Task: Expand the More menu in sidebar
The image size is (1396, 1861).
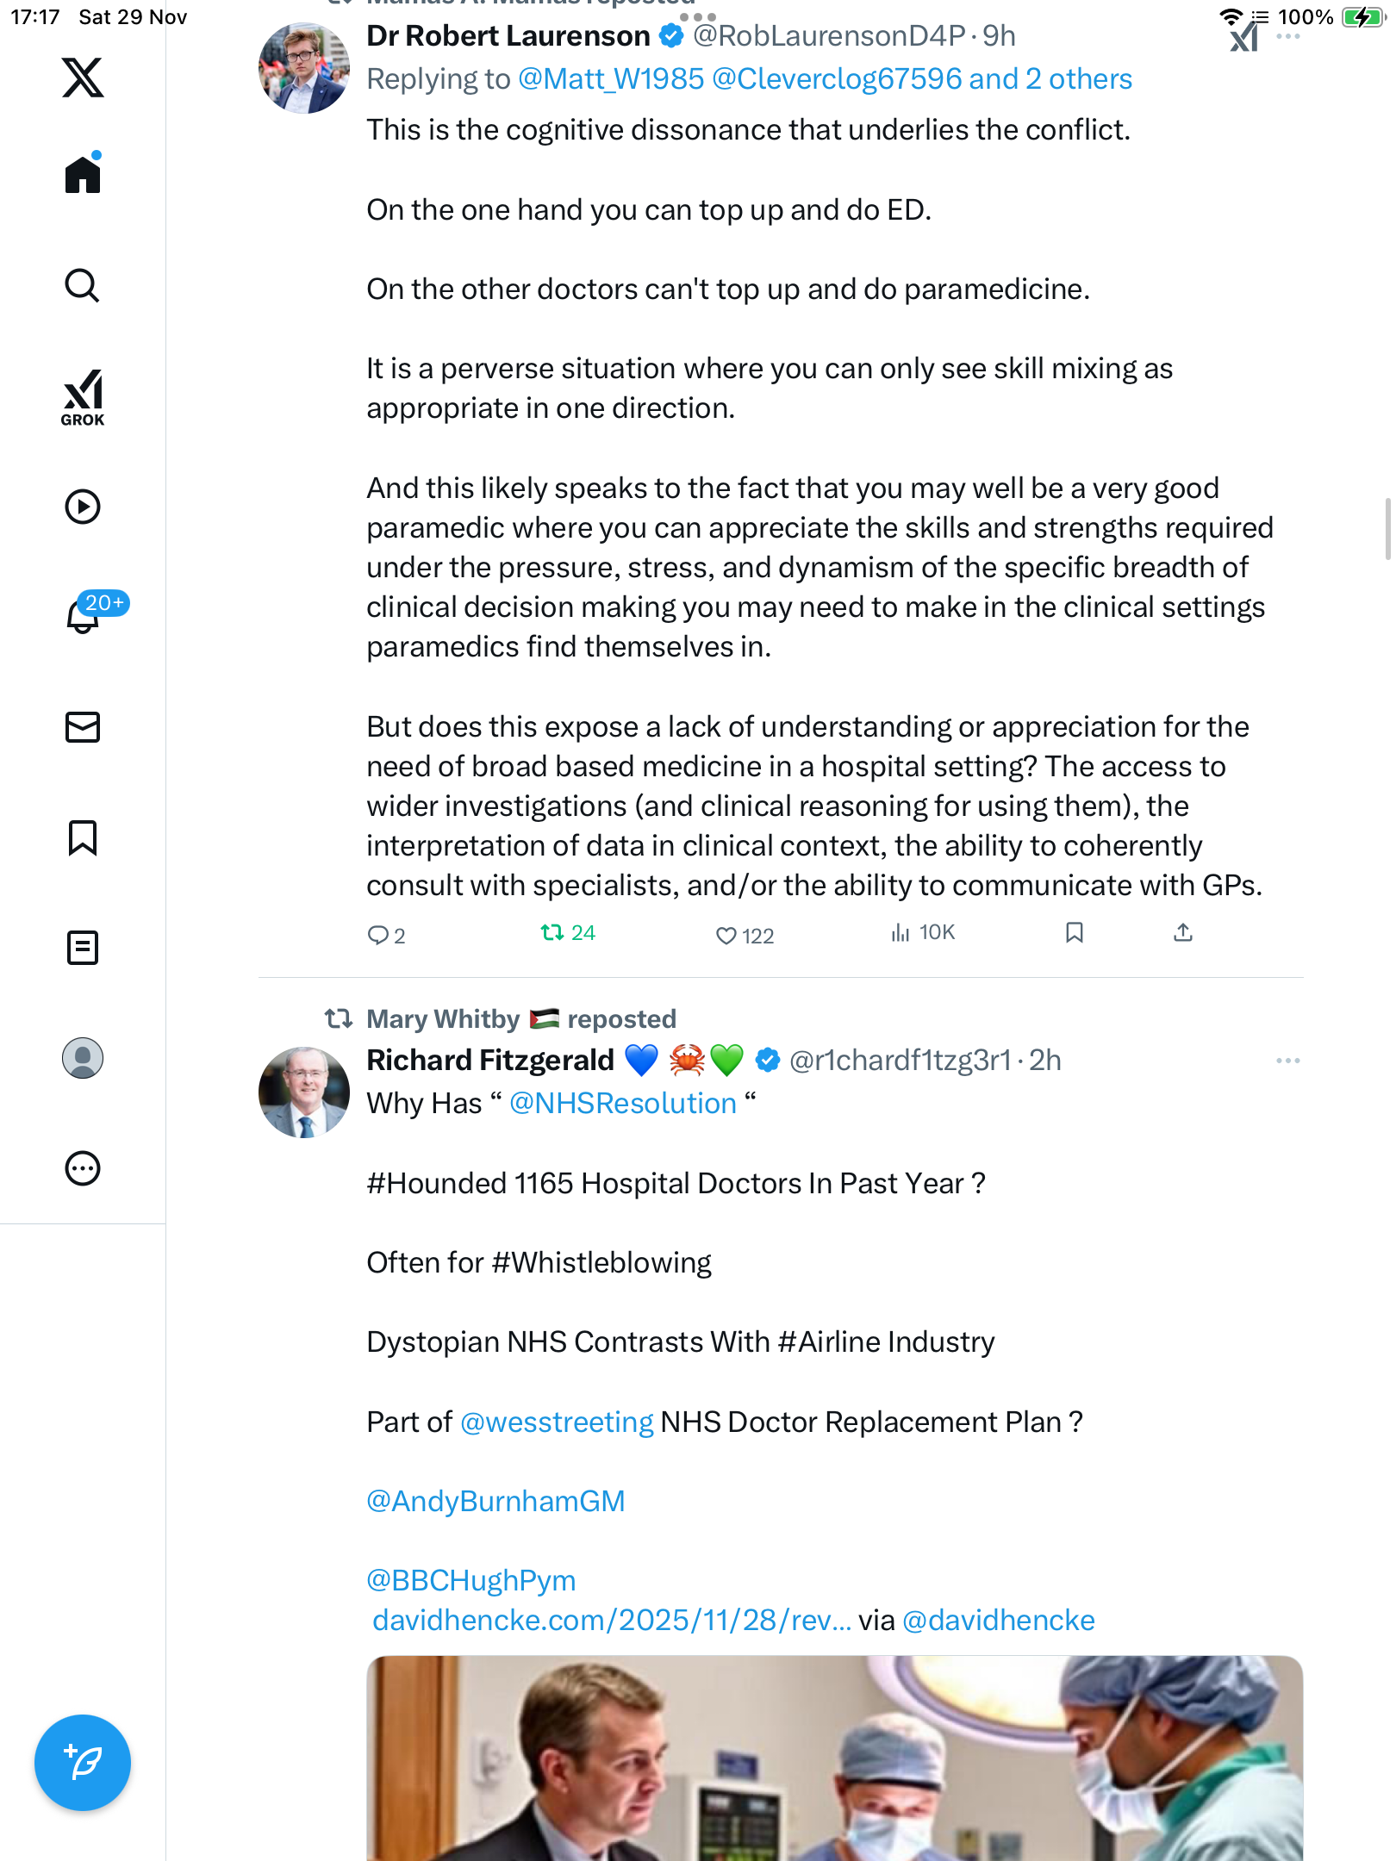Action: tap(83, 1168)
